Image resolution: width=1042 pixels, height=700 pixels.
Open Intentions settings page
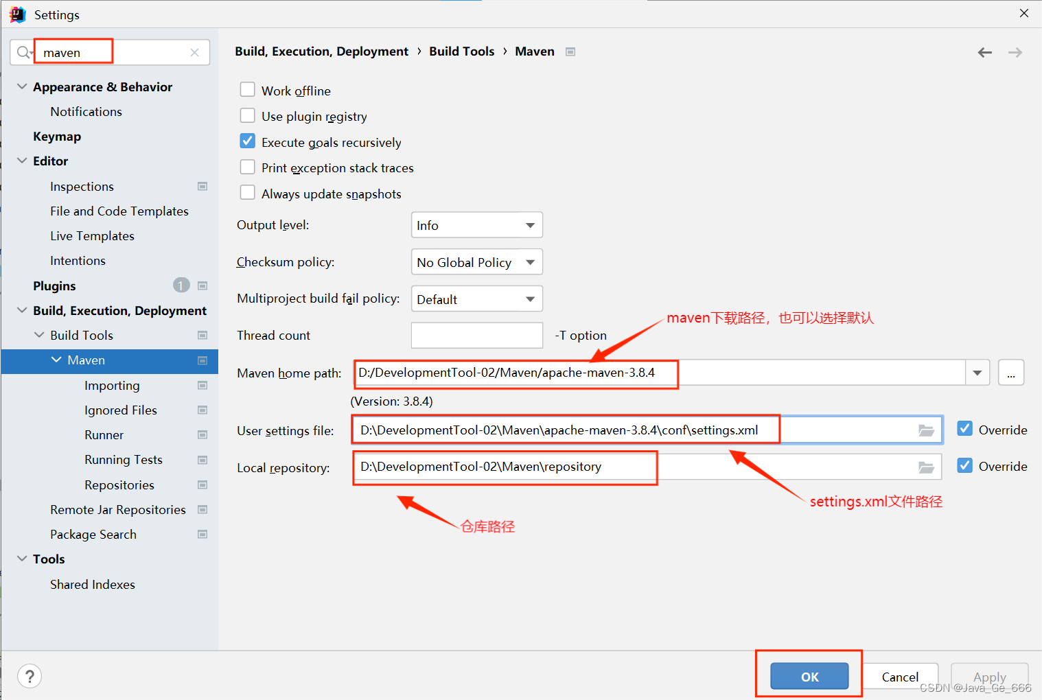coord(78,260)
